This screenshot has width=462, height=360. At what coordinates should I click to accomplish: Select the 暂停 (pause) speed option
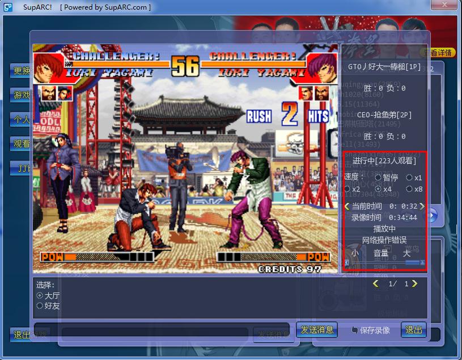tap(386, 177)
